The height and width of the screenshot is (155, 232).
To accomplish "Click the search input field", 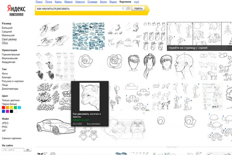I will [x=78, y=9].
